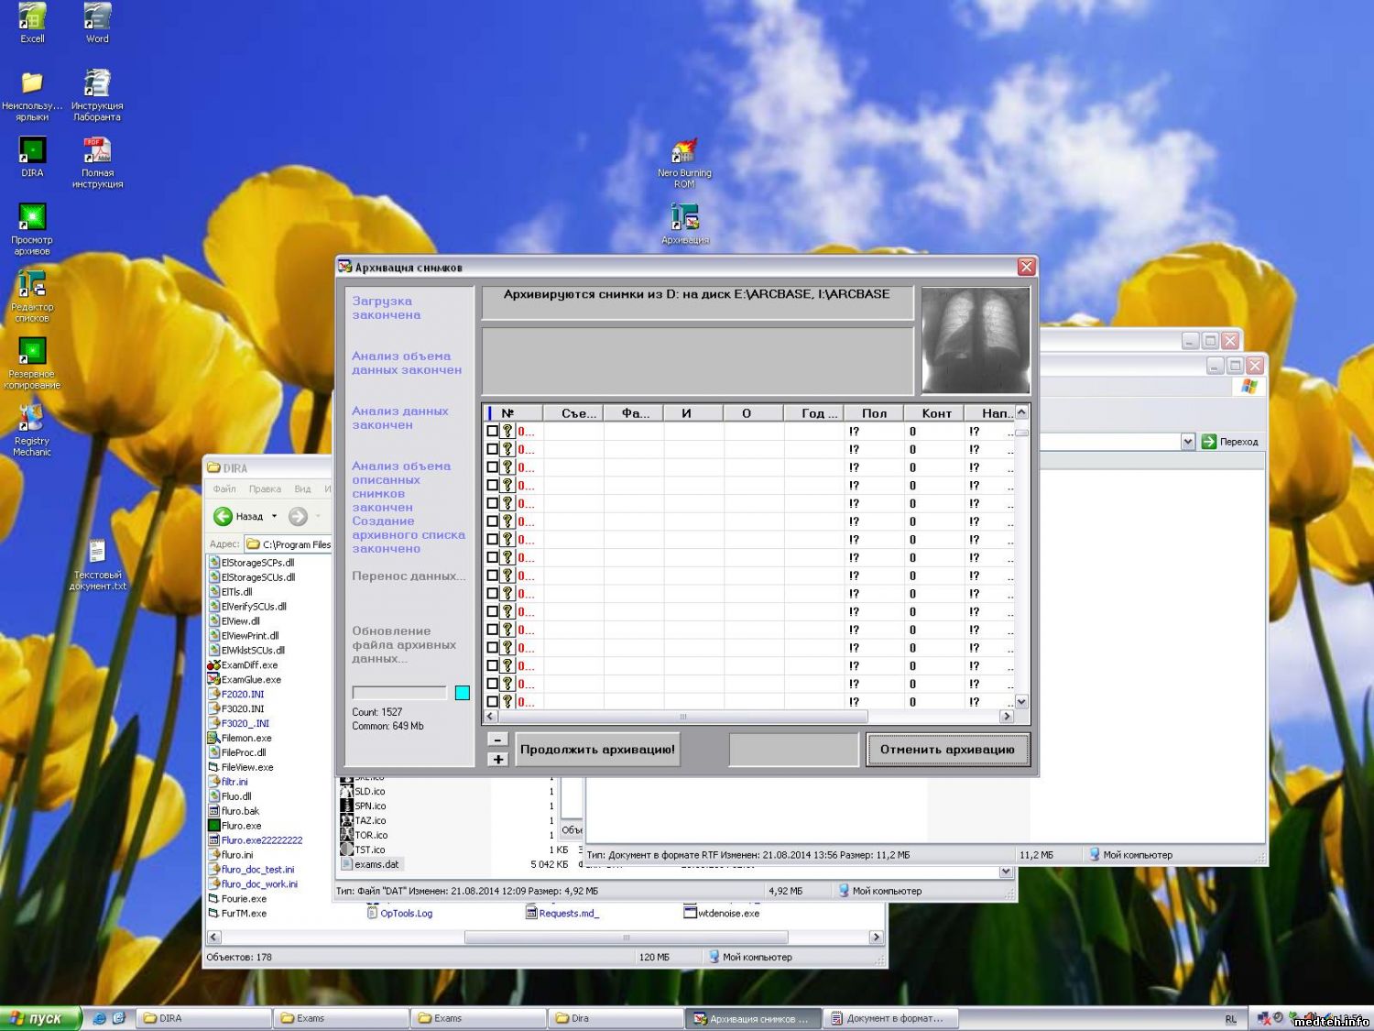Click the green Назад back arrow
1374x1031 pixels.
[x=223, y=517]
